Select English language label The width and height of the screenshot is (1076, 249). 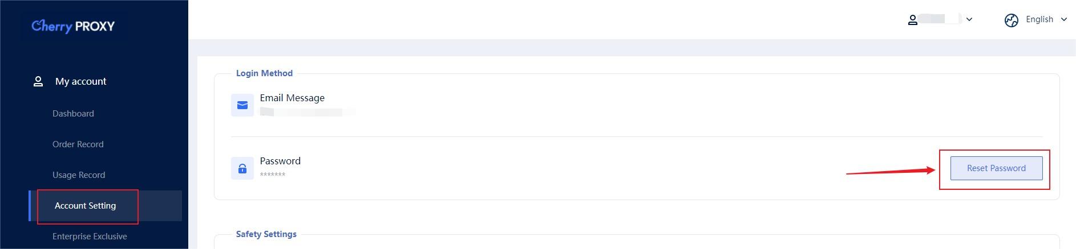pyautogui.click(x=1039, y=19)
